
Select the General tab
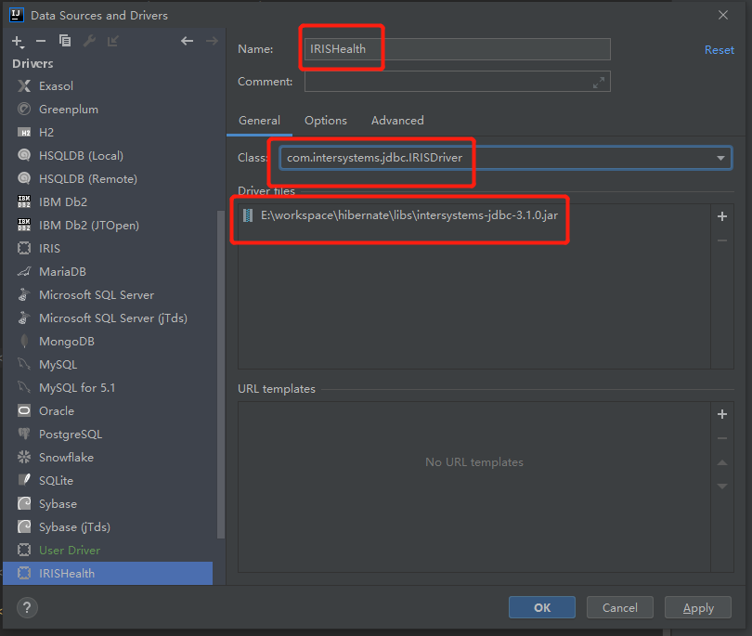tap(259, 121)
